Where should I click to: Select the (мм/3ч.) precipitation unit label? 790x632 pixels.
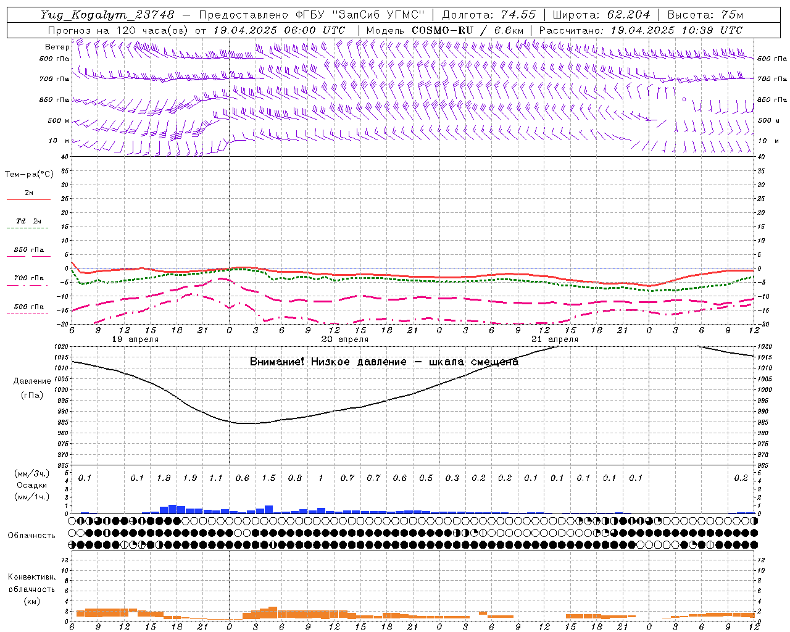pyautogui.click(x=32, y=473)
